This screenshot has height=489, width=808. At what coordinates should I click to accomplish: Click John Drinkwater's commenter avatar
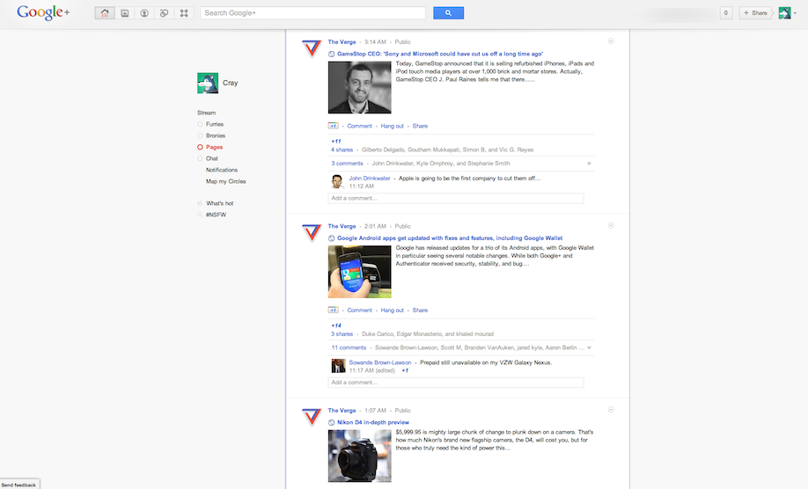click(337, 182)
